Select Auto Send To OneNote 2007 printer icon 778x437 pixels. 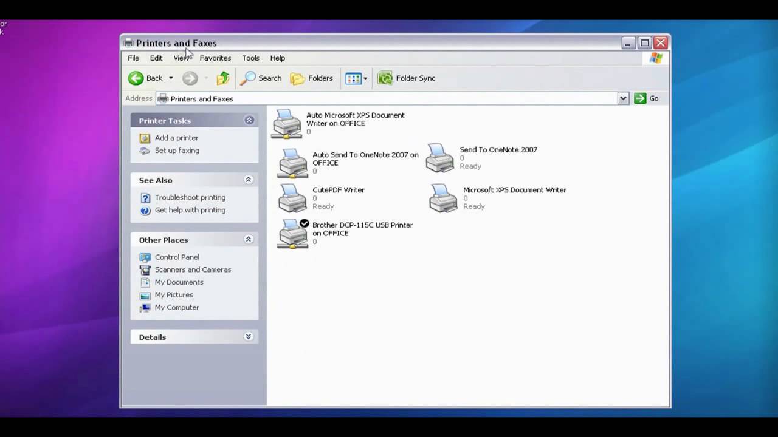(292, 163)
